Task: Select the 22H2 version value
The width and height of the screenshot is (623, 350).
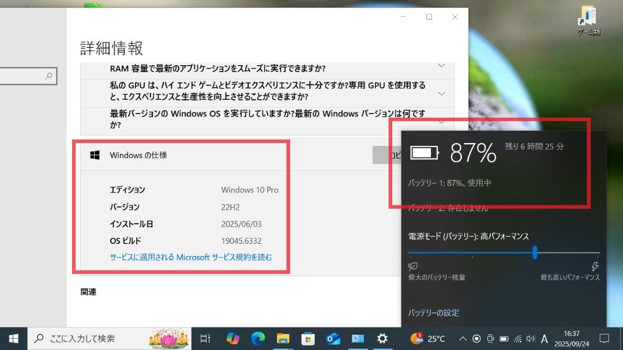Action: [x=230, y=207]
